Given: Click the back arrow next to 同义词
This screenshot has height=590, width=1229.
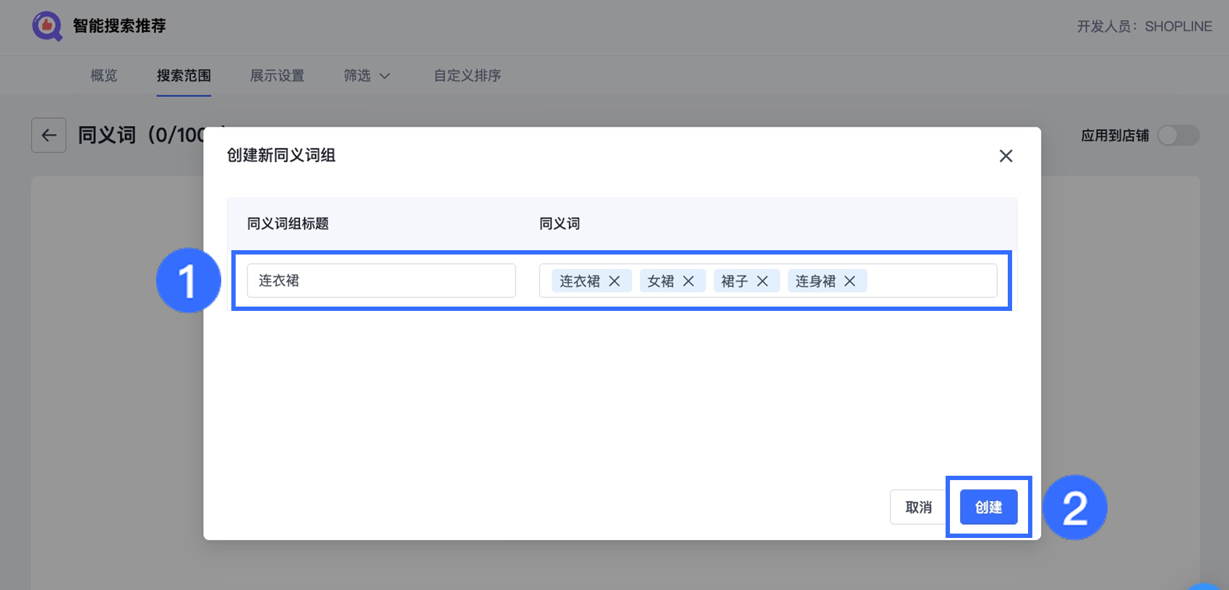Looking at the screenshot, I should (x=48, y=135).
